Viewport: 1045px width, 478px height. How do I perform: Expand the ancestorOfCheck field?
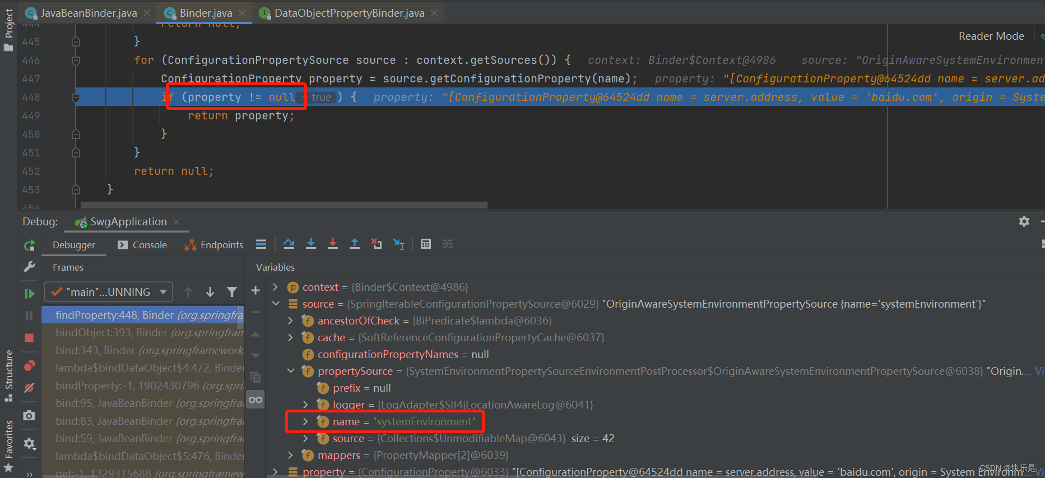tap(290, 321)
